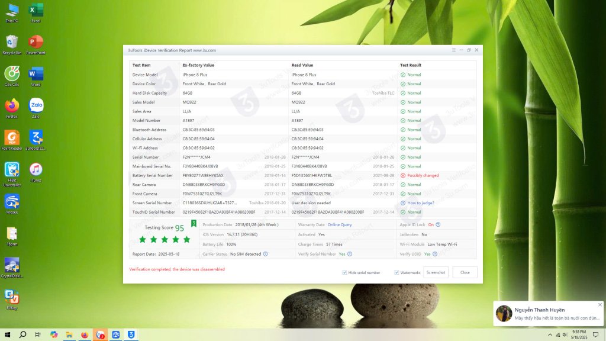Image resolution: width=606 pixels, height=341 pixels.
Task: Click the 'How to judge?' link
Action: coord(420,203)
